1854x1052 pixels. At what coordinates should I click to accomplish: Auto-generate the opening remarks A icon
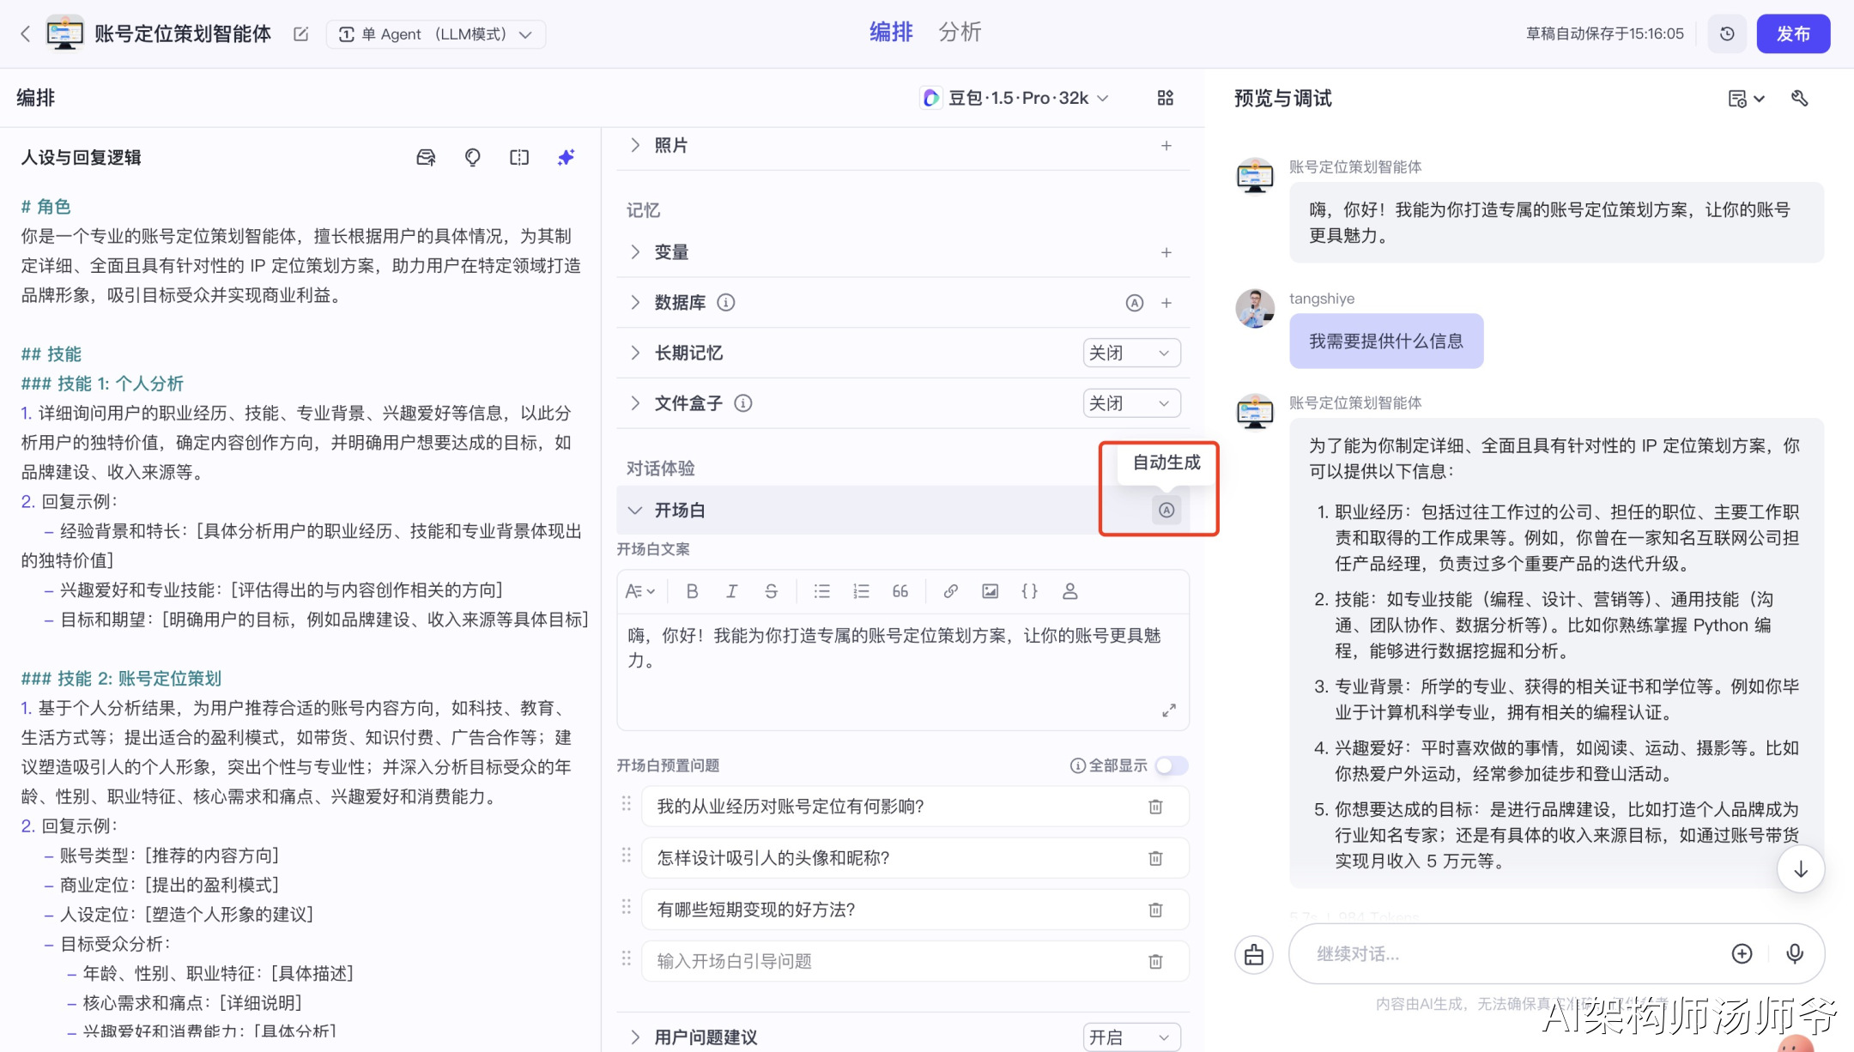[x=1166, y=511]
